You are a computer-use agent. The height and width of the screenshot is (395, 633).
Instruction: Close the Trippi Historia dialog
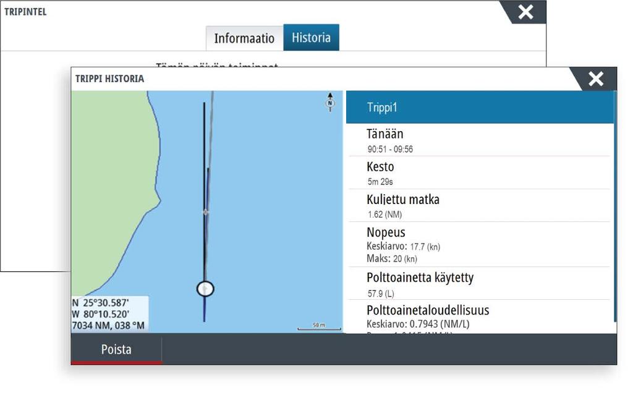tap(596, 79)
